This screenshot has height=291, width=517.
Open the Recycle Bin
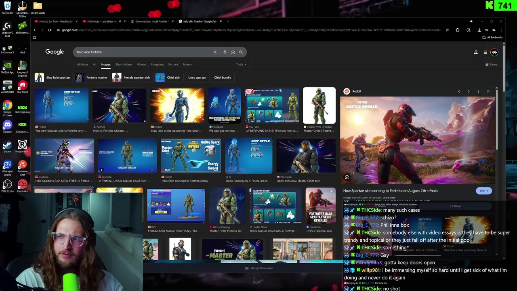(x=7, y=8)
